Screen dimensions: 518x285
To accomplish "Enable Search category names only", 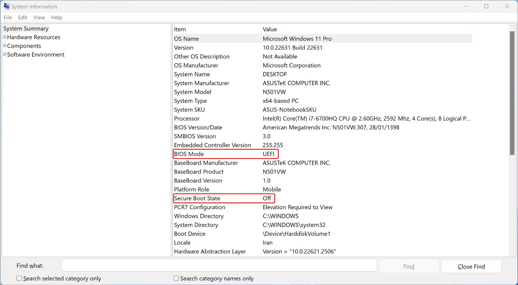I will pos(176,278).
